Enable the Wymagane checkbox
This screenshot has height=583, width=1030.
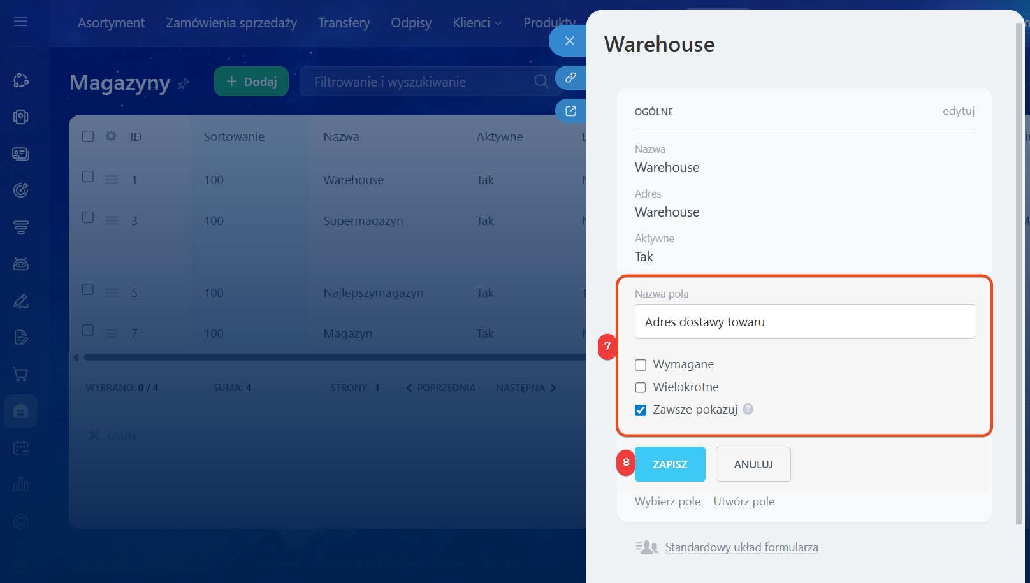click(641, 365)
